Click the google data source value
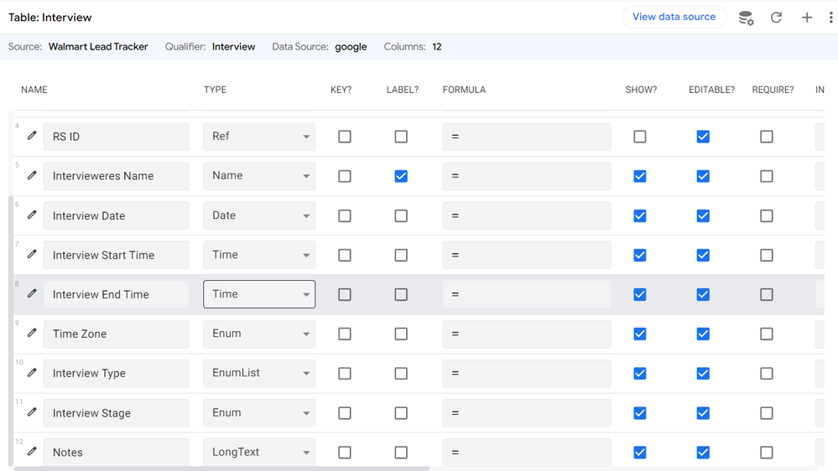Screen dimensions: 838x471 point(351,47)
